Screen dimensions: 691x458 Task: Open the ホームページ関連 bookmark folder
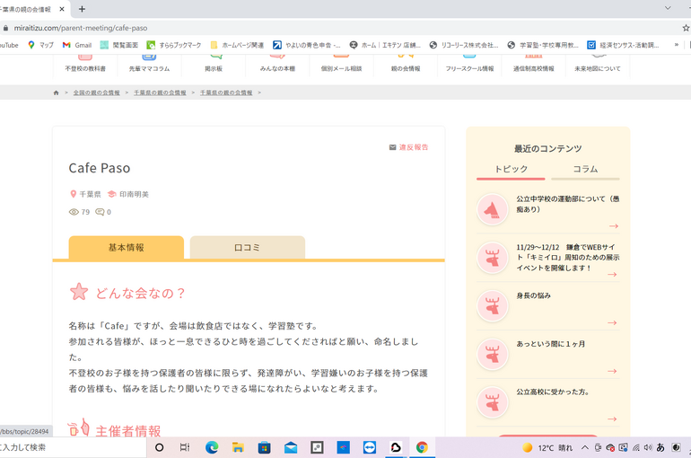(x=237, y=45)
